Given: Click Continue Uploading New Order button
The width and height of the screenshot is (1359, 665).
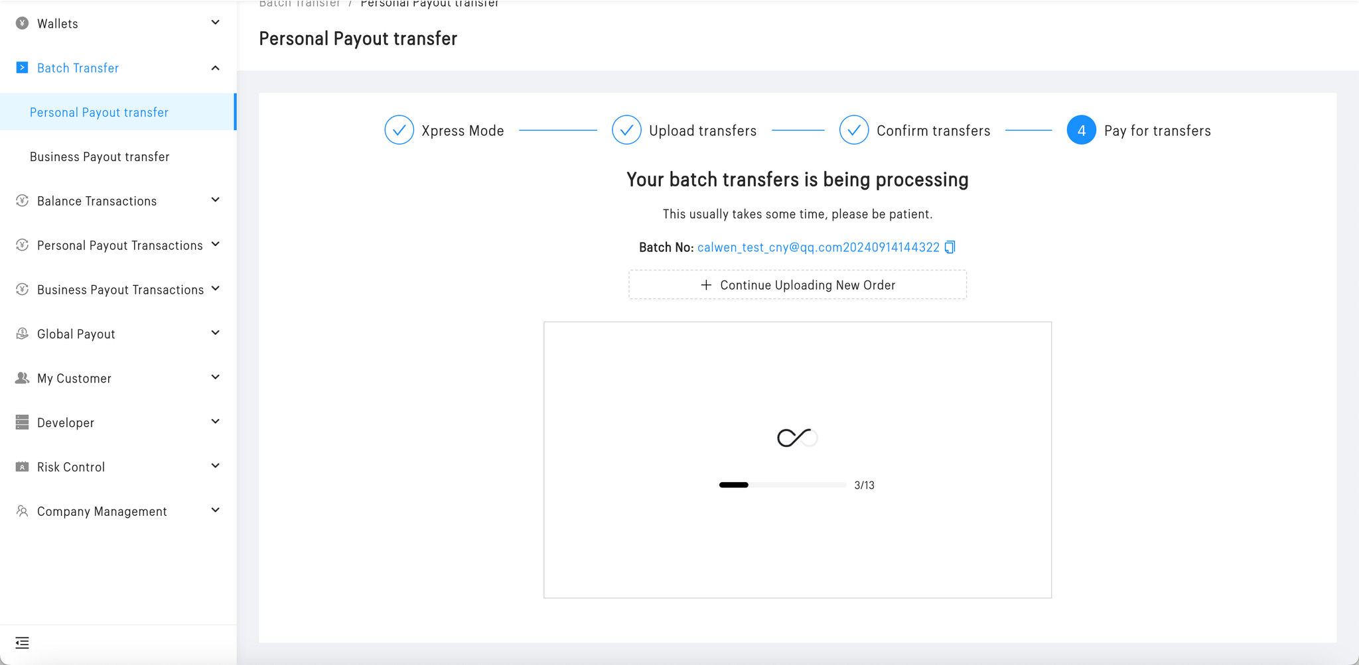Looking at the screenshot, I should pyautogui.click(x=798, y=285).
